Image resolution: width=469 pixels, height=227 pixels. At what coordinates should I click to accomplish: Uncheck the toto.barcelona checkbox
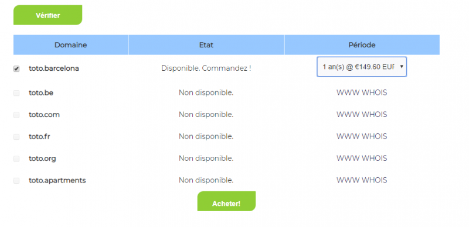tap(16, 68)
